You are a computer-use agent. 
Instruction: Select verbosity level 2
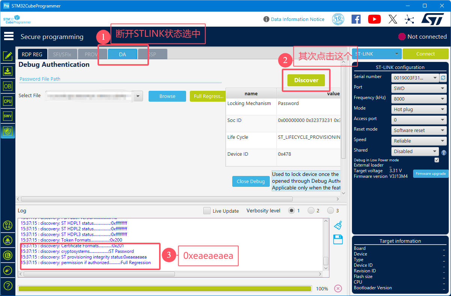point(311,210)
